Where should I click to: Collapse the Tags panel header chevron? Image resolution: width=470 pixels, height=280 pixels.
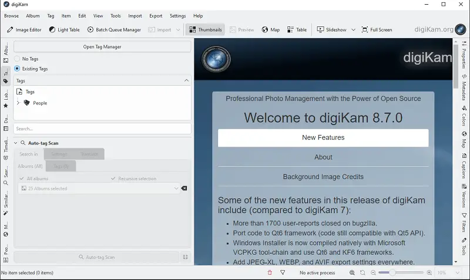[186, 80]
